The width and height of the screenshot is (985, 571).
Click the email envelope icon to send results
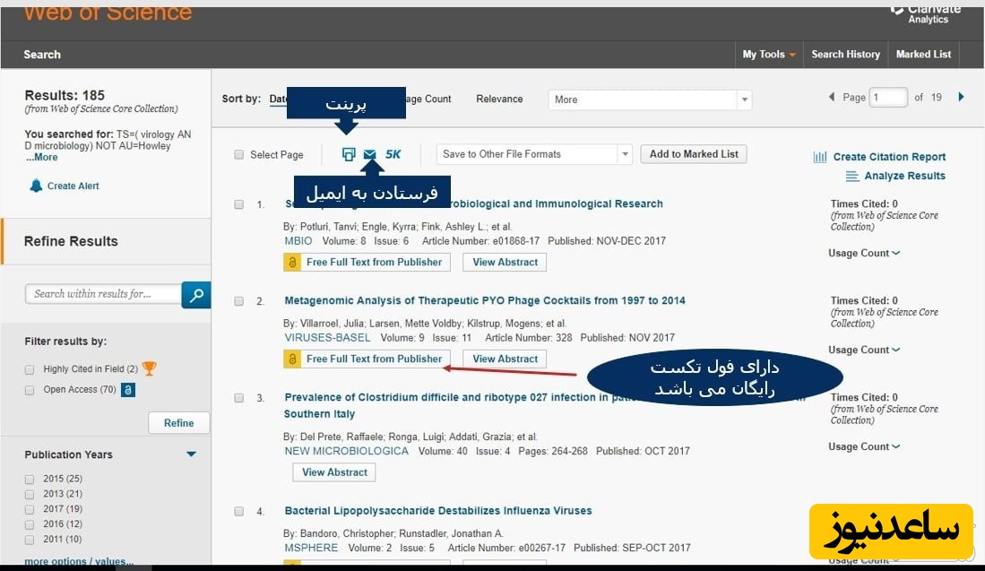pos(370,154)
